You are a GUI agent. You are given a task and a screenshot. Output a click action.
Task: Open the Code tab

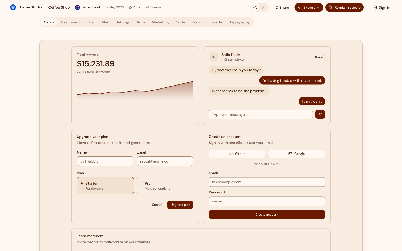[180, 22]
